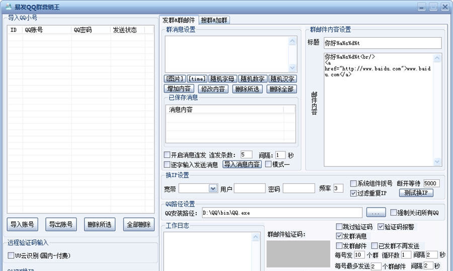Image resolution: width=453 pixels, height=271 pixels.
Task: Click the 消息内容 column header
Action: 225,110
